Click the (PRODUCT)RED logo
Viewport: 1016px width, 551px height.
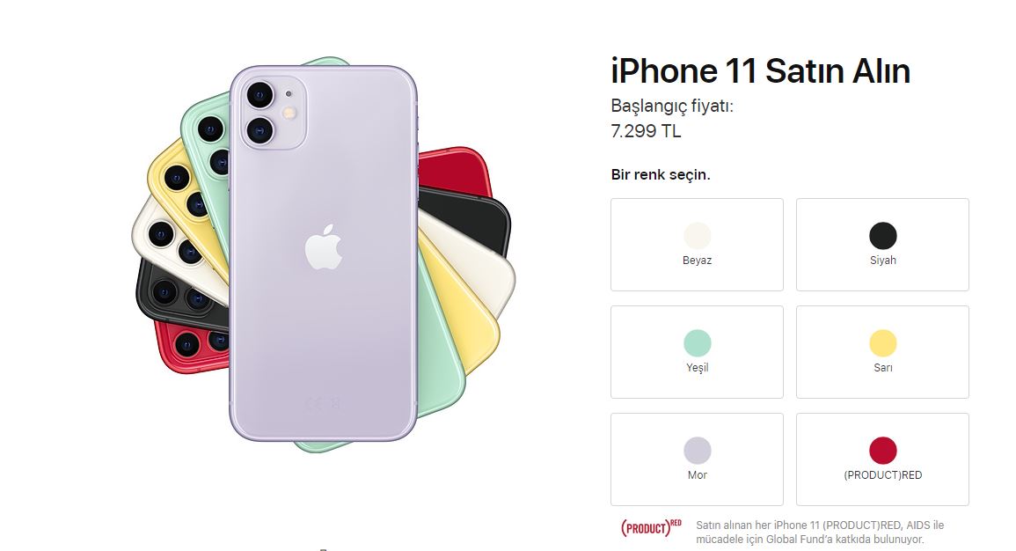(x=651, y=527)
